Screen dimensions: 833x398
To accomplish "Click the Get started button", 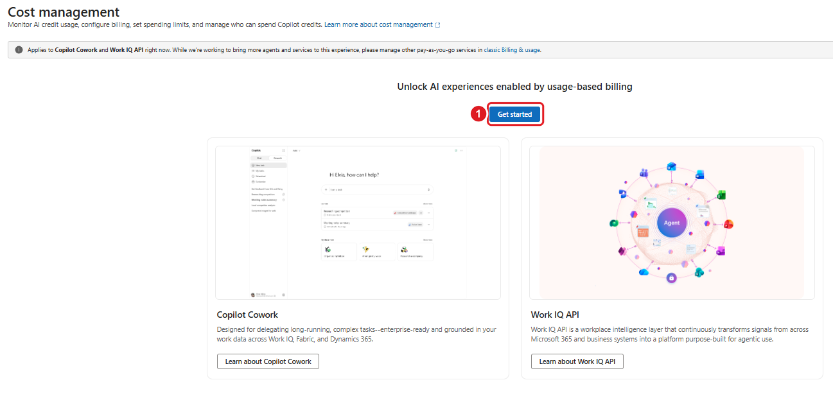I will (515, 114).
